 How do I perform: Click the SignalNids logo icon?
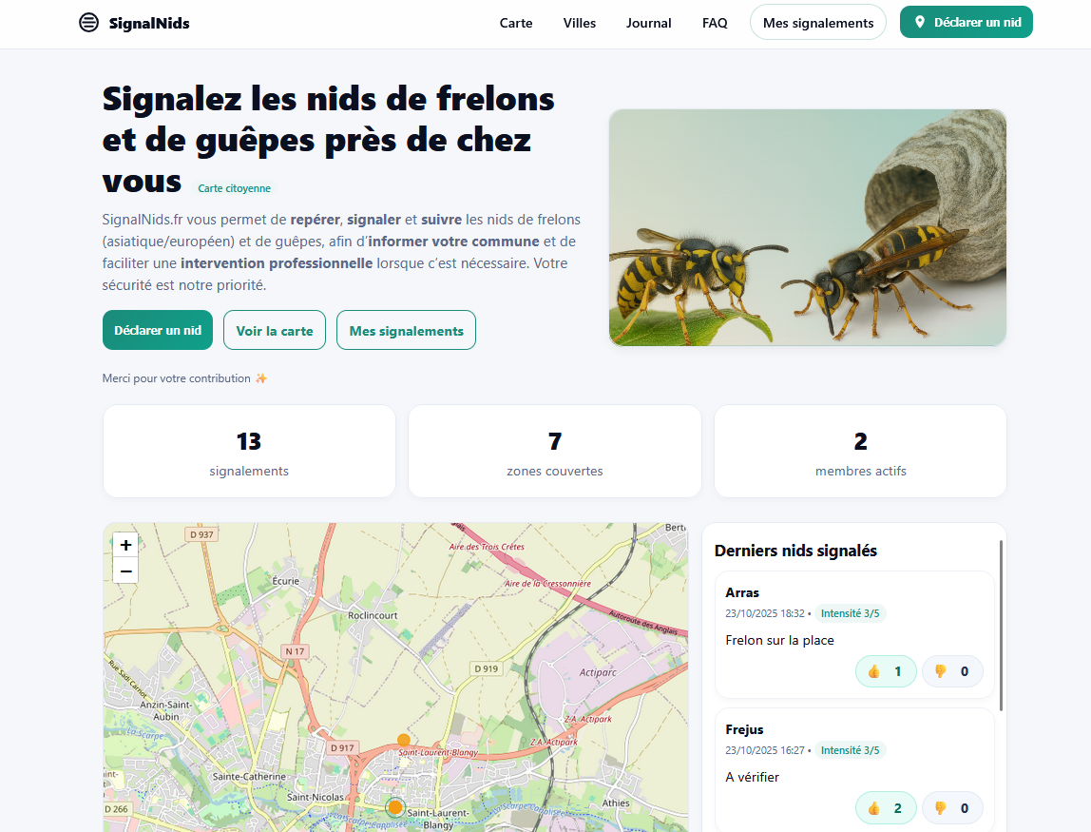pyautogui.click(x=88, y=23)
